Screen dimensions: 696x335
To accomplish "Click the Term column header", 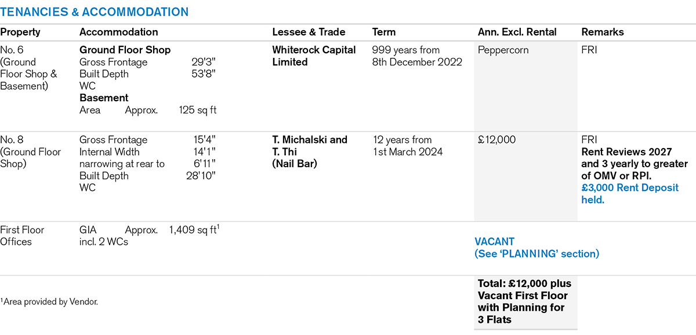I will pyautogui.click(x=383, y=32).
